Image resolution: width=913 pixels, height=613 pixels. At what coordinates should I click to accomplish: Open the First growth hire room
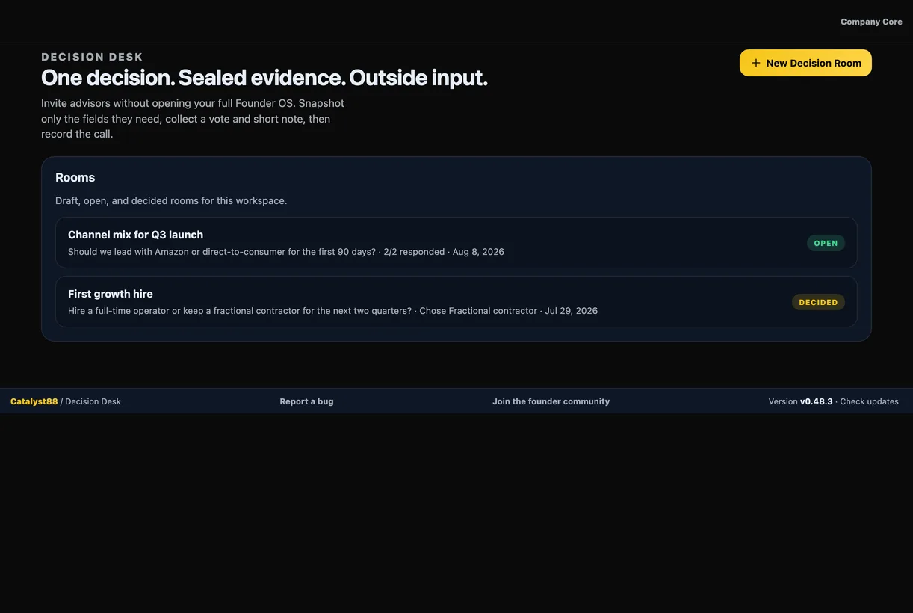[456, 301]
